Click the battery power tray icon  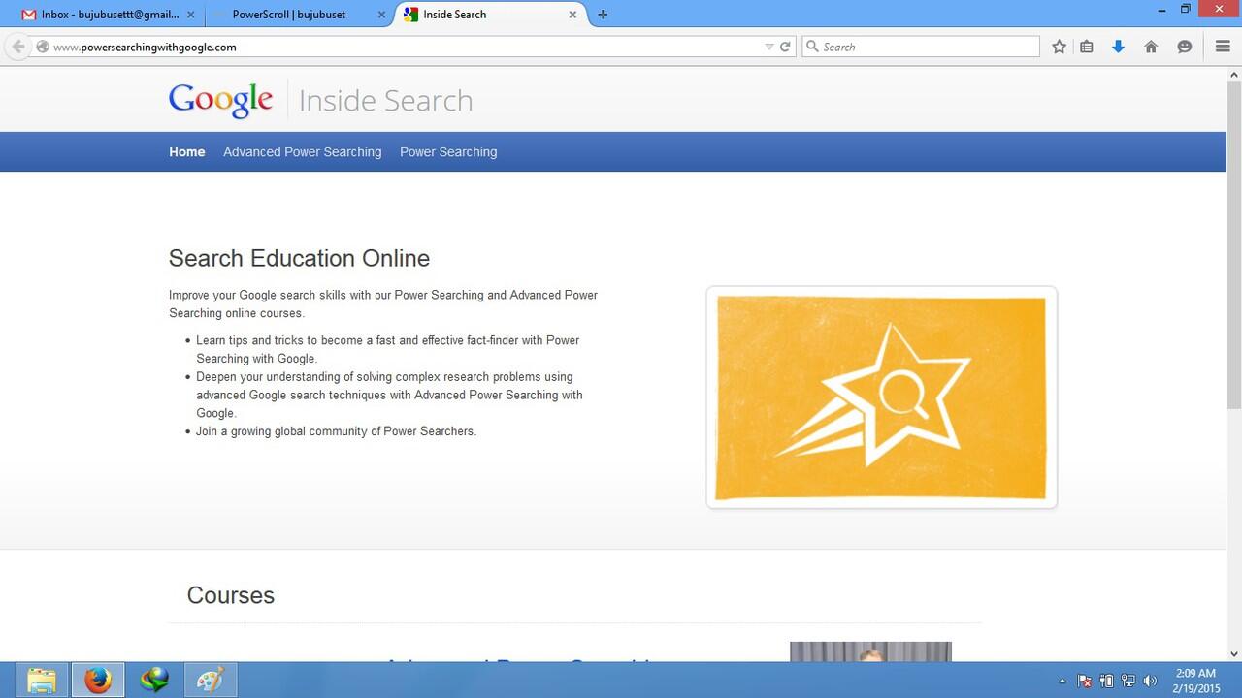(1106, 681)
